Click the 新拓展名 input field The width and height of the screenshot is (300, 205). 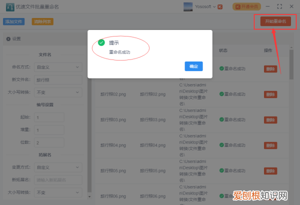(58, 180)
